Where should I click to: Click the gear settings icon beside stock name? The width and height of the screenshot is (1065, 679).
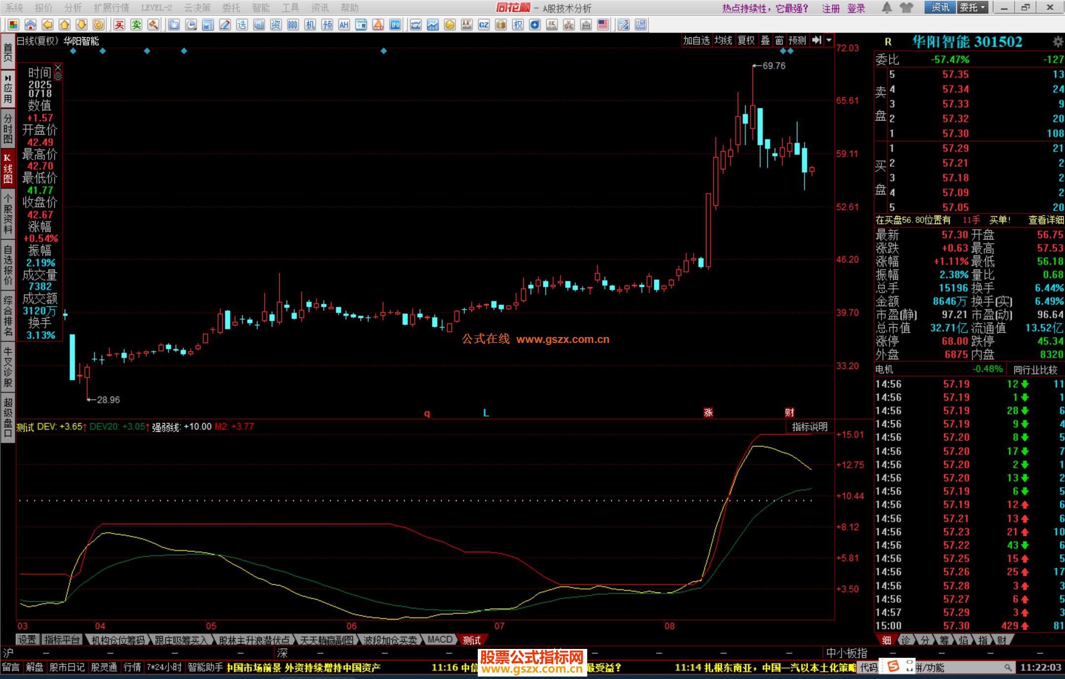1058,41
